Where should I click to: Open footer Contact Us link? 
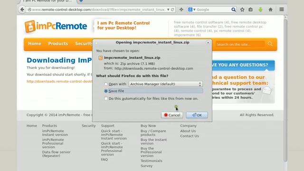[190, 136]
